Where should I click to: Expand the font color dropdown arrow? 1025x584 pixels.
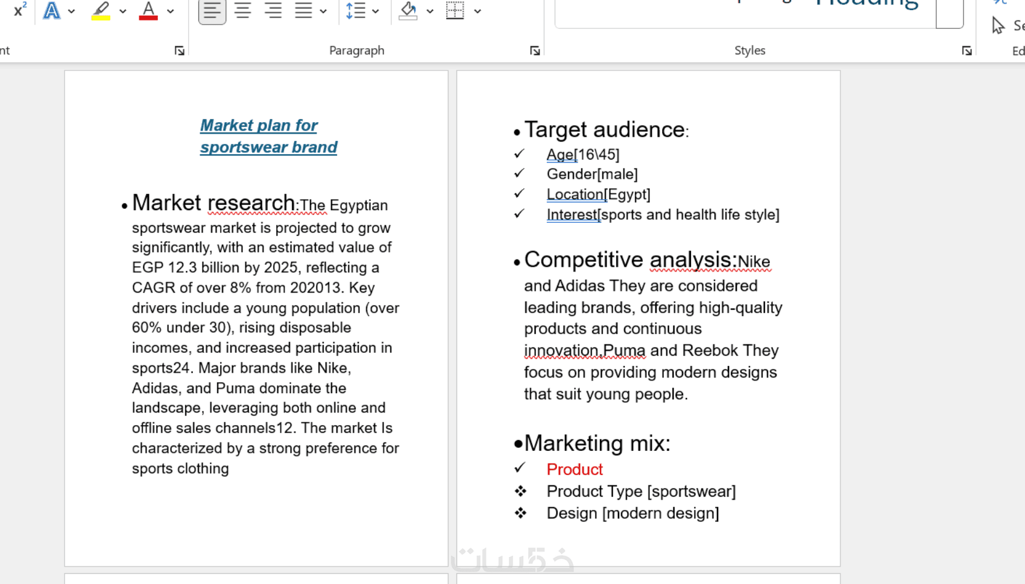pyautogui.click(x=171, y=11)
